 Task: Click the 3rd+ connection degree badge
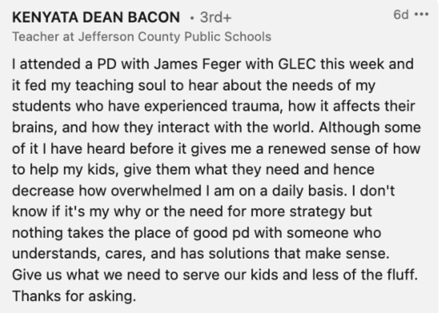[x=215, y=17]
